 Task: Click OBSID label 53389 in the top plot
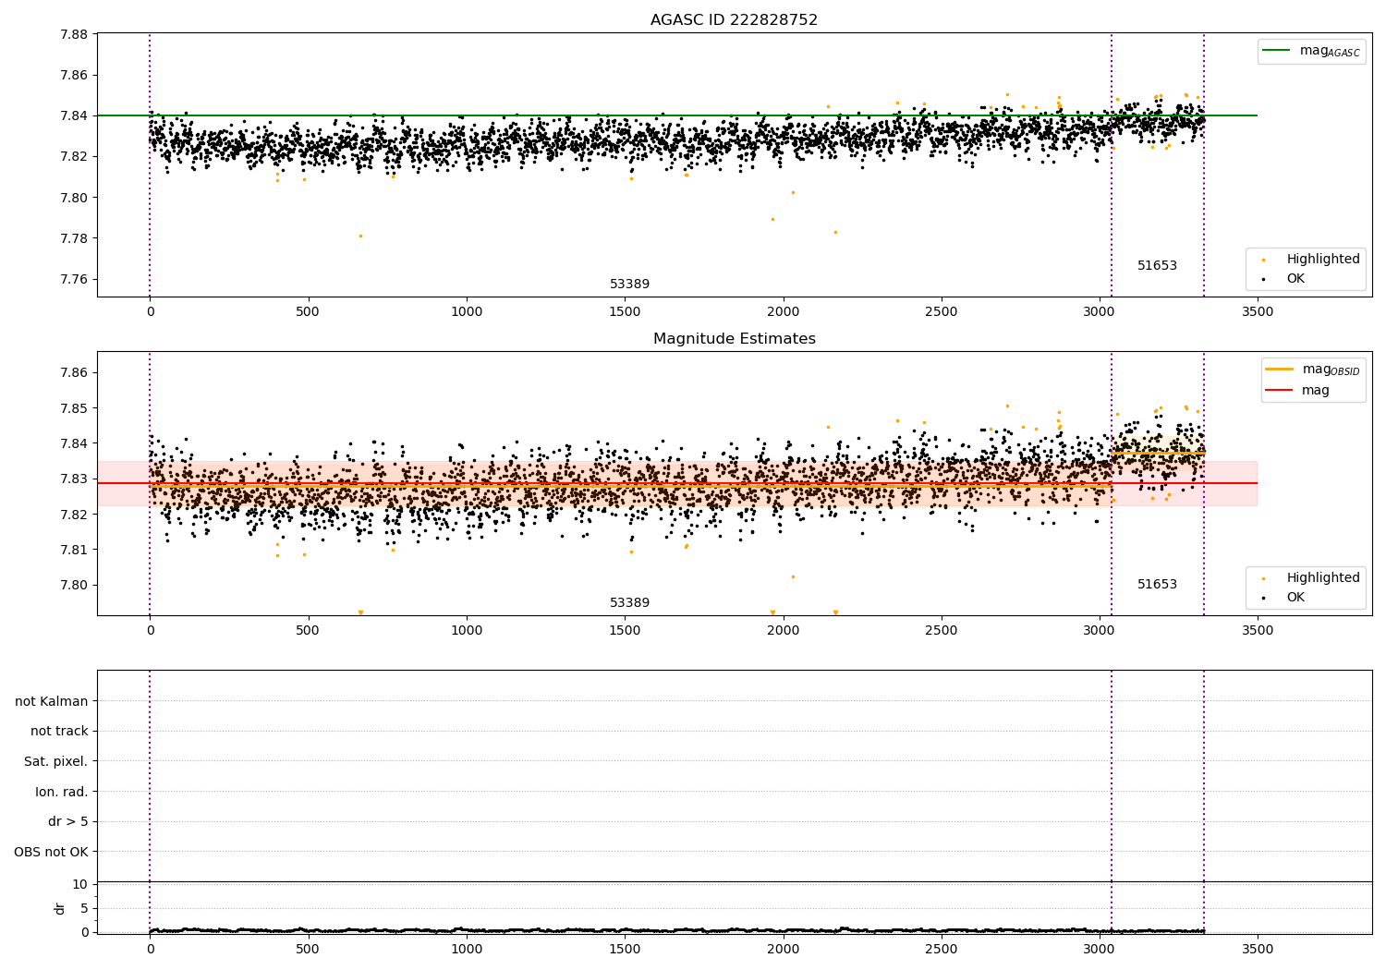(629, 285)
